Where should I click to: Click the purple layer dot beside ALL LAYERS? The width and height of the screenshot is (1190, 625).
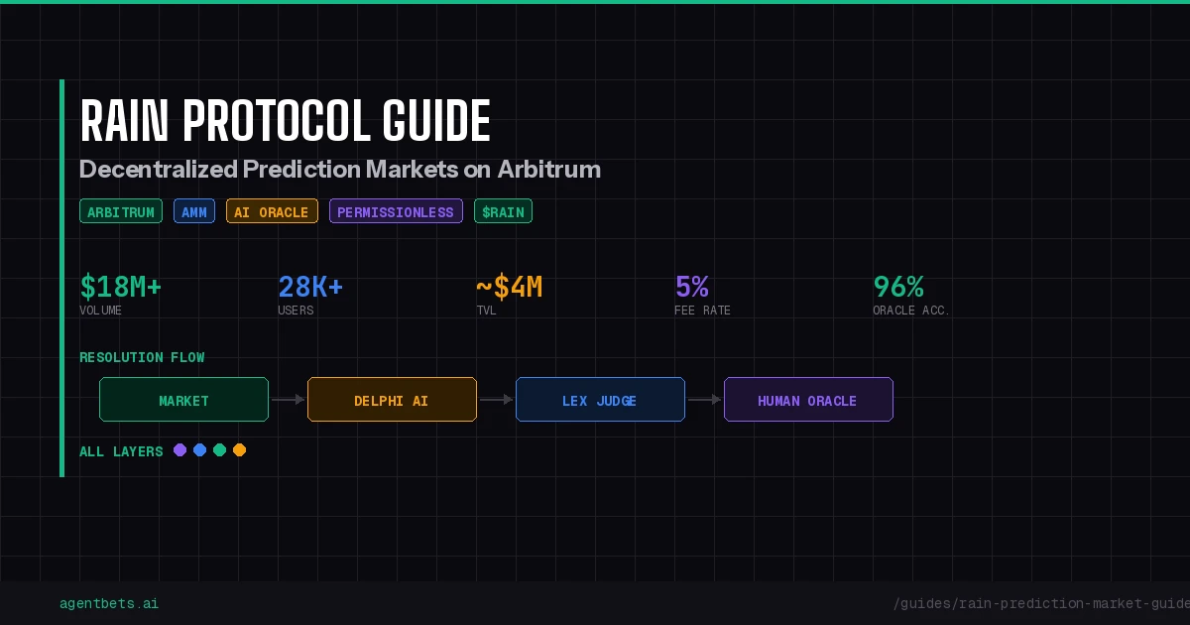point(180,449)
